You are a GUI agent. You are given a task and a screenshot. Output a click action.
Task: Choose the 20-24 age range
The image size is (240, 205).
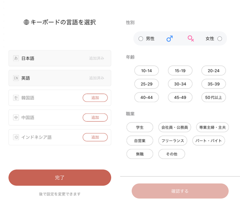214,70
